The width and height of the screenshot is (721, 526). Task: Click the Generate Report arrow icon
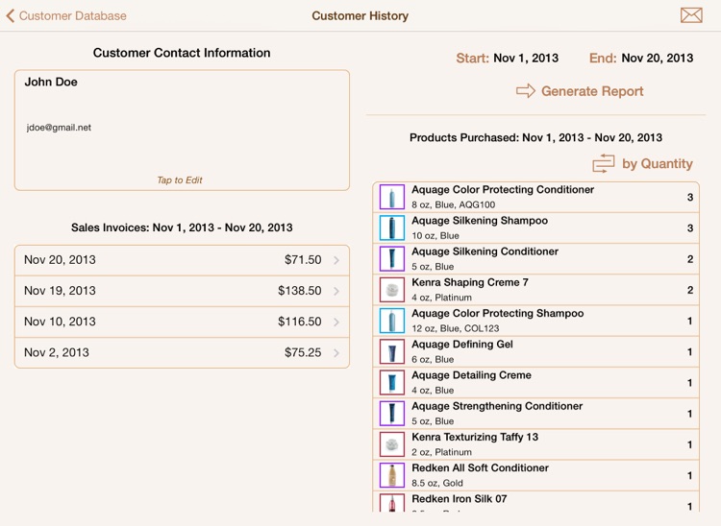tap(526, 91)
